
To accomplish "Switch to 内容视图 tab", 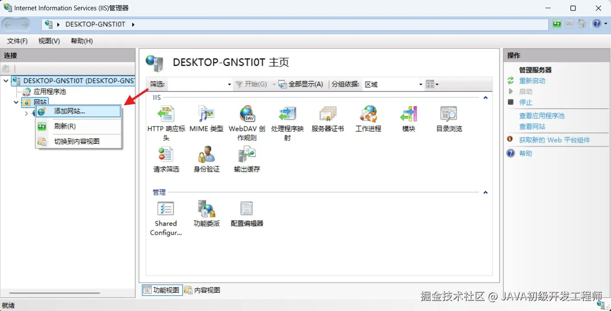I will [203, 290].
